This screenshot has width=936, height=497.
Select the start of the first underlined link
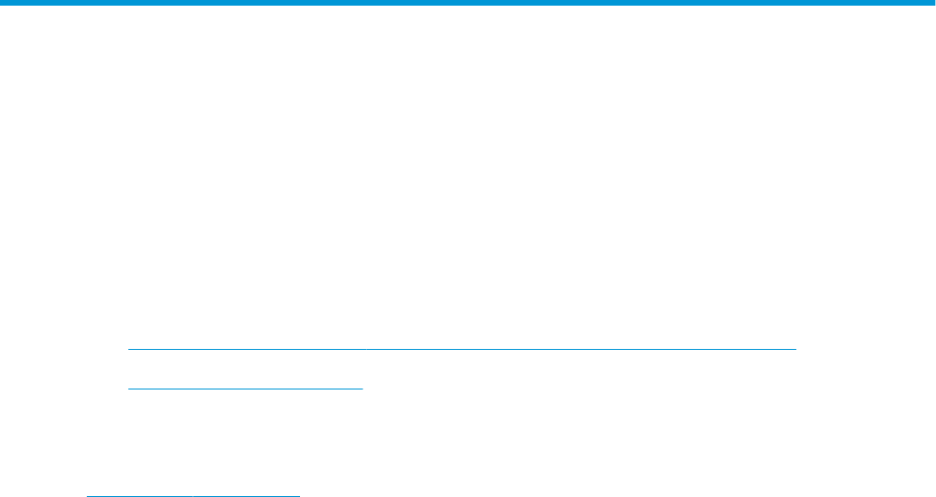pyautogui.click(x=129, y=349)
